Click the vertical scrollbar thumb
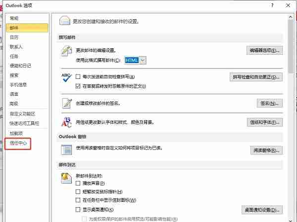 [x=291, y=46]
